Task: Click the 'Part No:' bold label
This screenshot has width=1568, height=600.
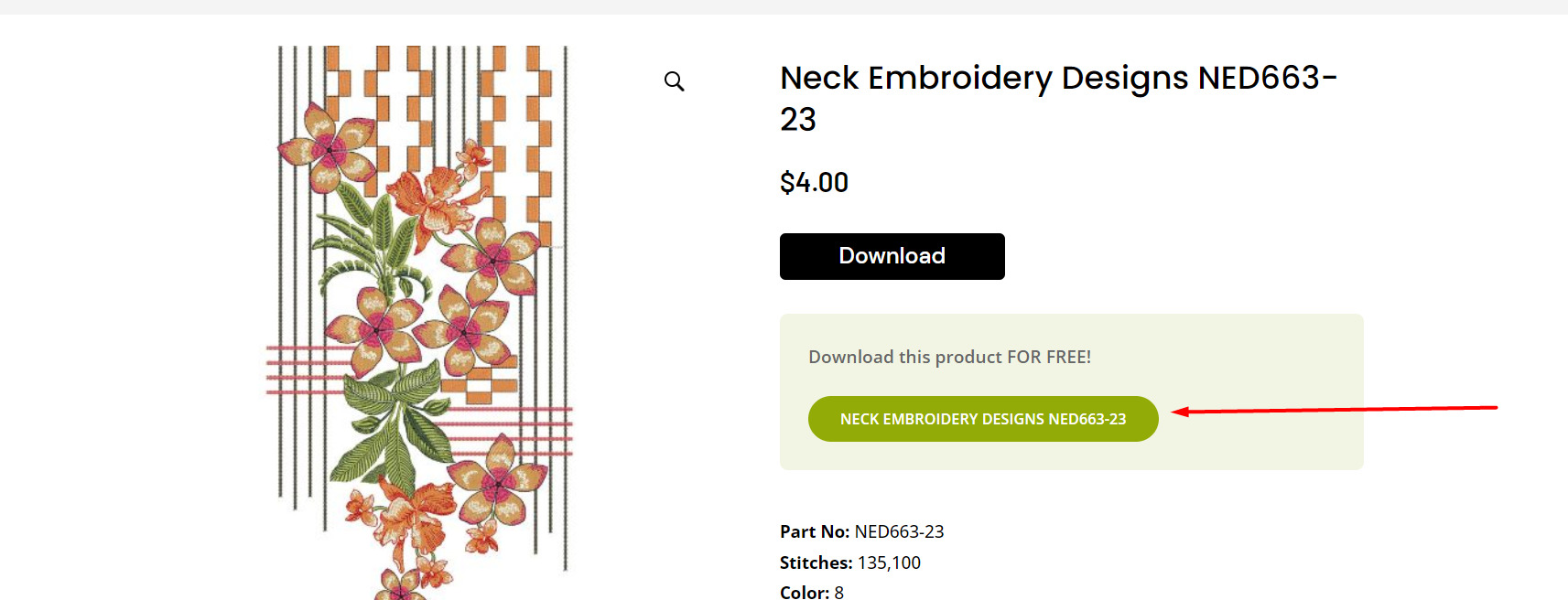Action: pos(815,531)
